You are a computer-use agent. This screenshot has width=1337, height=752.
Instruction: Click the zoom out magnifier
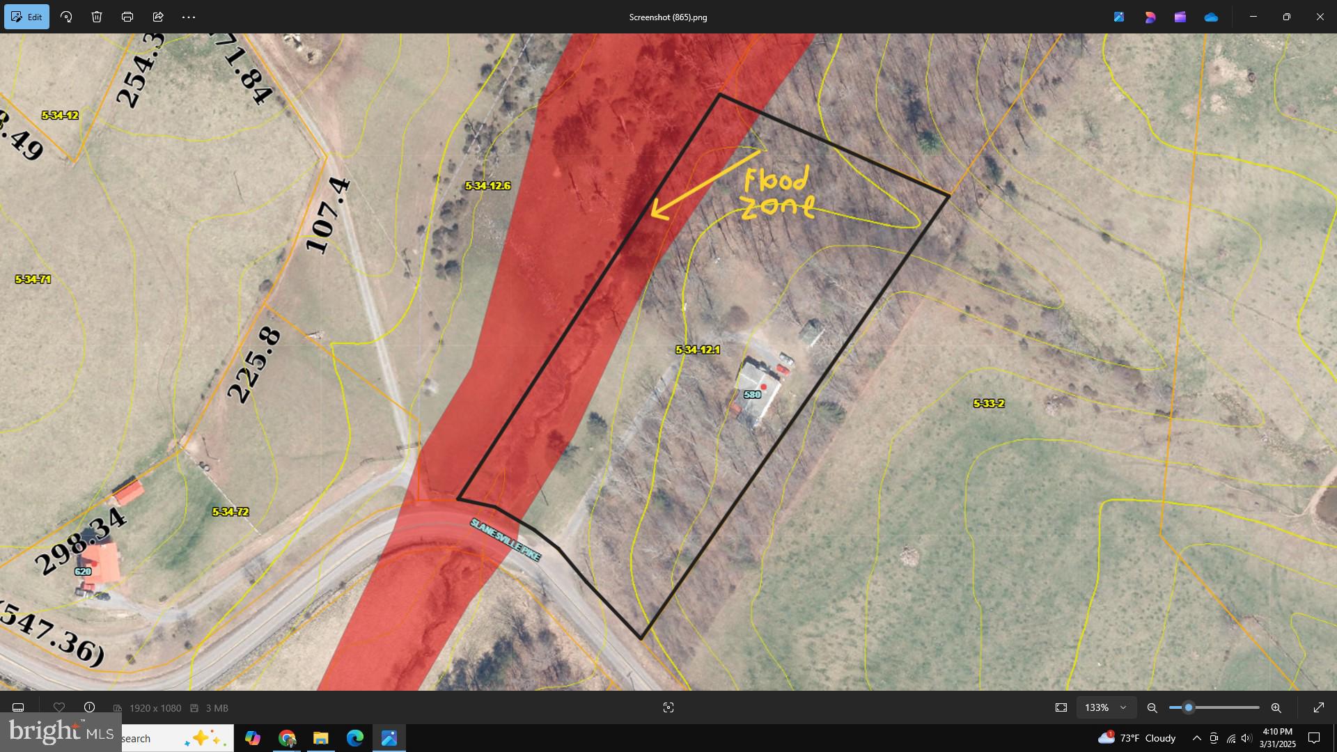(1152, 707)
